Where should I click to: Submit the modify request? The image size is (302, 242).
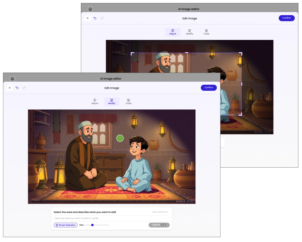tap(159, 225)
